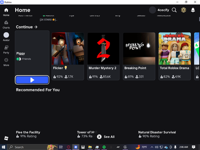Click the Friends indicator under Piggy
The height and width of the screenshot is (150, 200).
(x=24, y=59)
